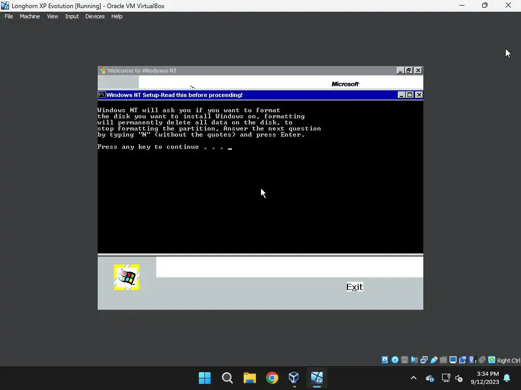Click the white text field above Exit
Viewport: 521px width, 390px height.
(290, 267)
